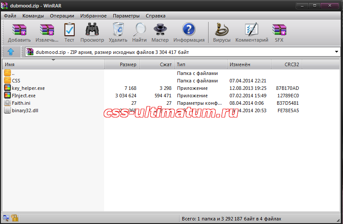Sort by the Имя column header
The width and height of the screenshot is (343, 224).
pos(53,64)
